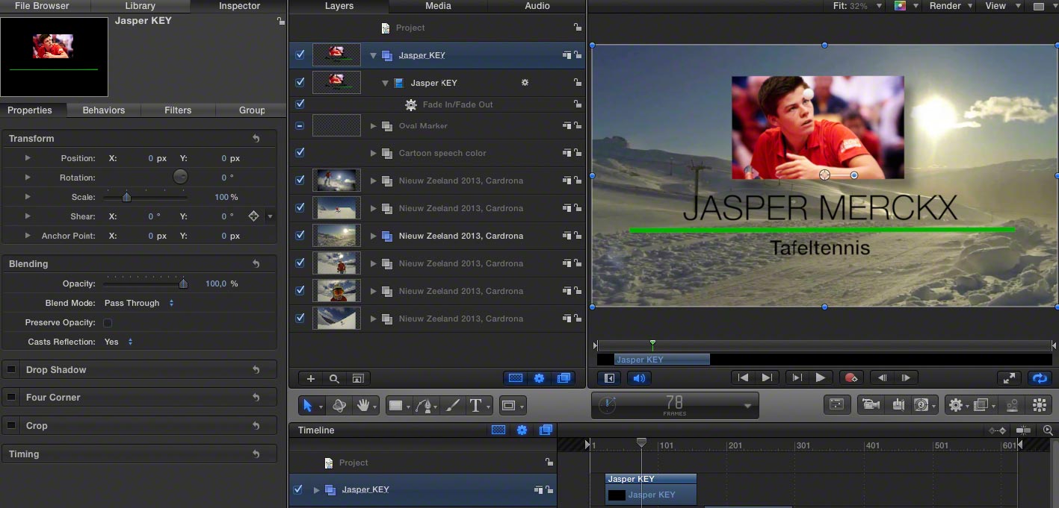Open the View menu
This screenshot has height=508, width=1059.
tap(1001, 6)
